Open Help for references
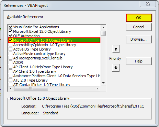This screenshot has height=127, width=159. 139,61
